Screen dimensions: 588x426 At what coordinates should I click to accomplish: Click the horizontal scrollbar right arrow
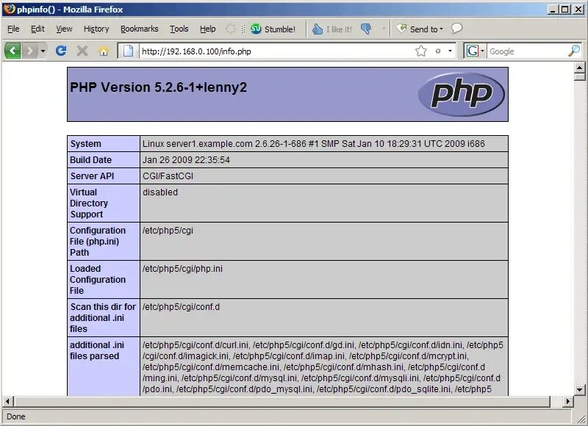[567, 401]
